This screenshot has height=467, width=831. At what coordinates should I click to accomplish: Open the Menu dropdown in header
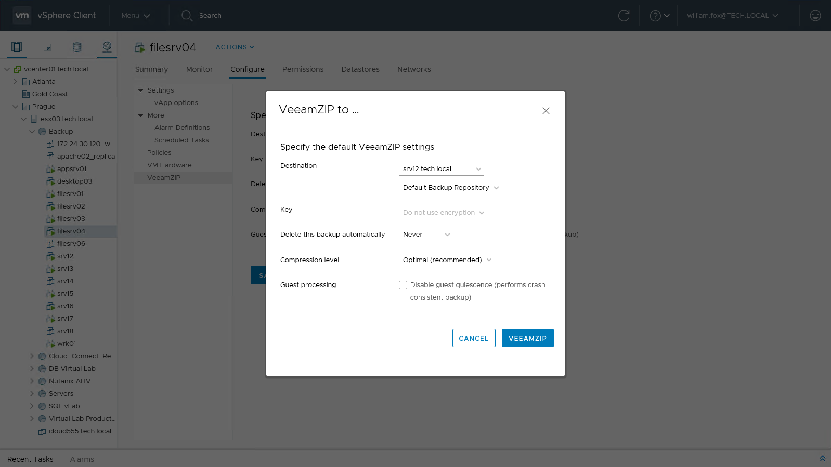coord(135,16)
